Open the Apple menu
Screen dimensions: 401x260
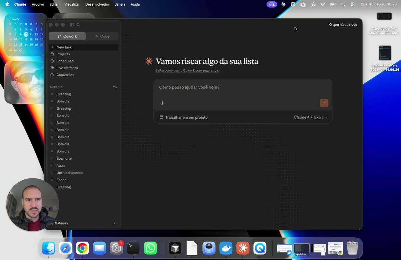pos(7,4)
